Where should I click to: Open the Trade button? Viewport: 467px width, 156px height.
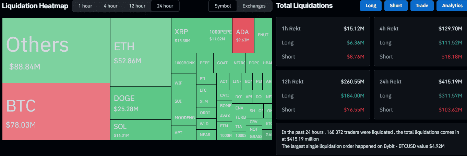click(422, 6)
